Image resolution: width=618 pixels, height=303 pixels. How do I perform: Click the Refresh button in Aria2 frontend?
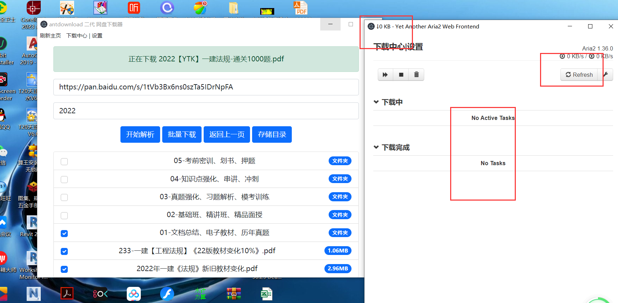coord(579,75)
